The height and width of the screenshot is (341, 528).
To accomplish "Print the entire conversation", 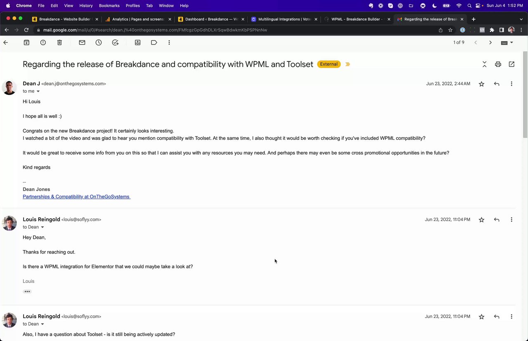I will 498,64.
